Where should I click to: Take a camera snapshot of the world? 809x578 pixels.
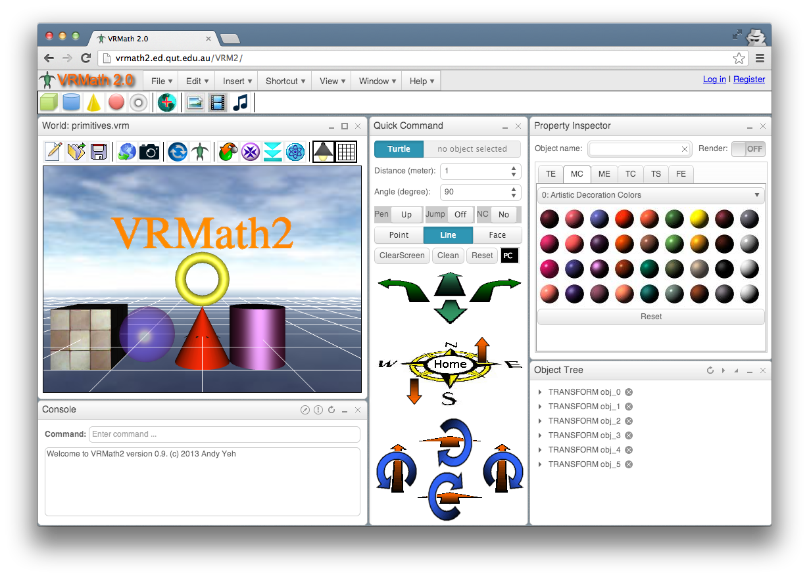(x=150, y=150)
